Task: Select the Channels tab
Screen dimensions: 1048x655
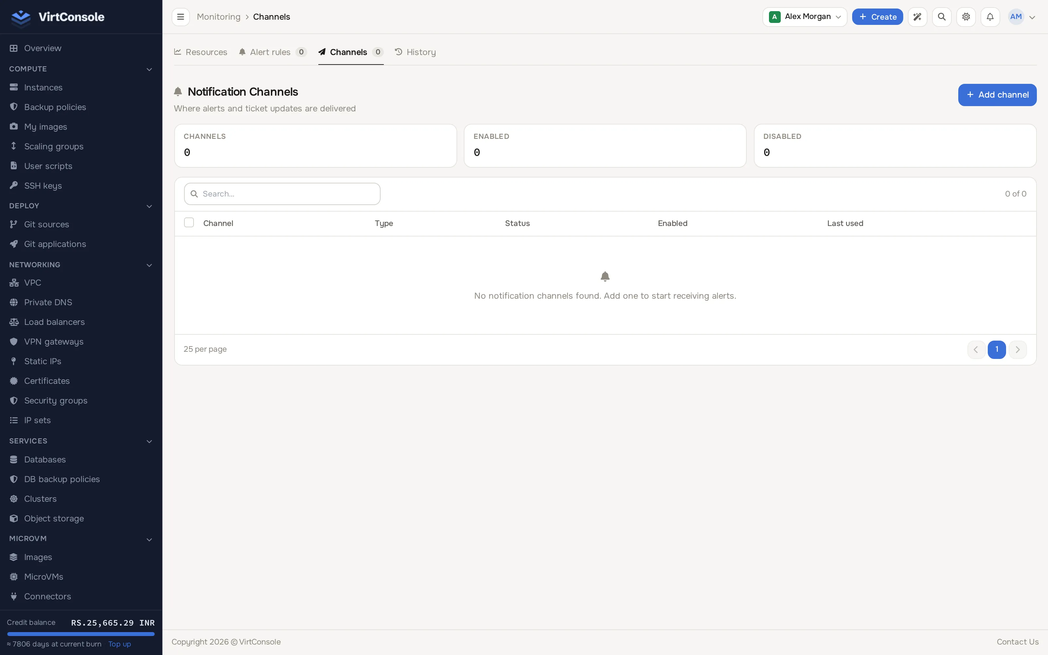Action: coord(351,52)
